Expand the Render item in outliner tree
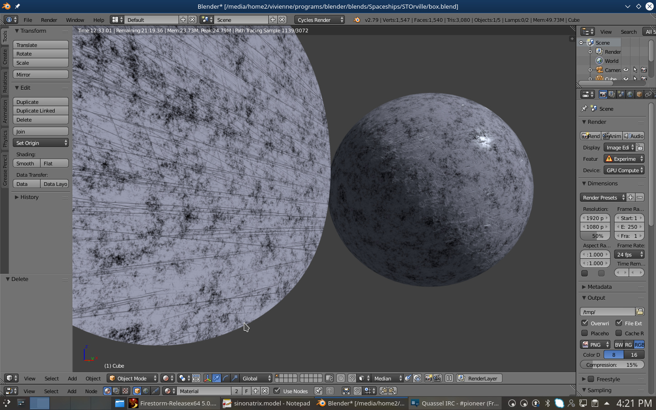This screenshot has width=656, height=410. [590, 51]
